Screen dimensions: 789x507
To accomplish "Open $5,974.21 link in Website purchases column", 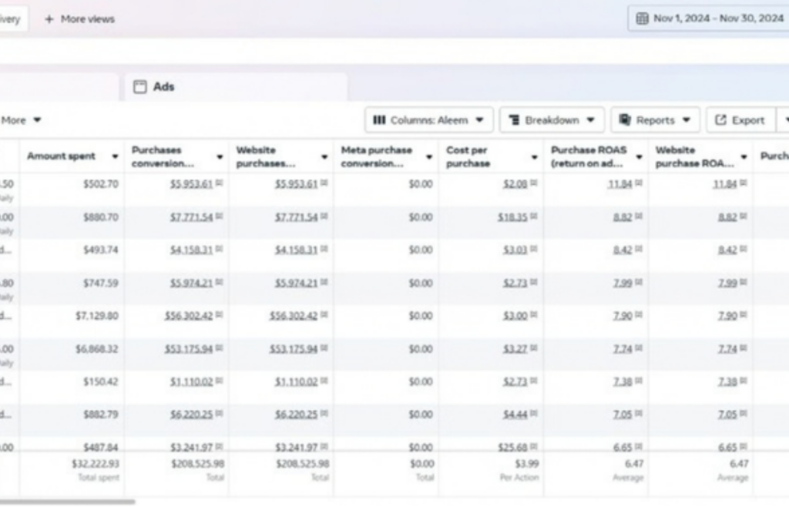I will [x=296, y=284].
